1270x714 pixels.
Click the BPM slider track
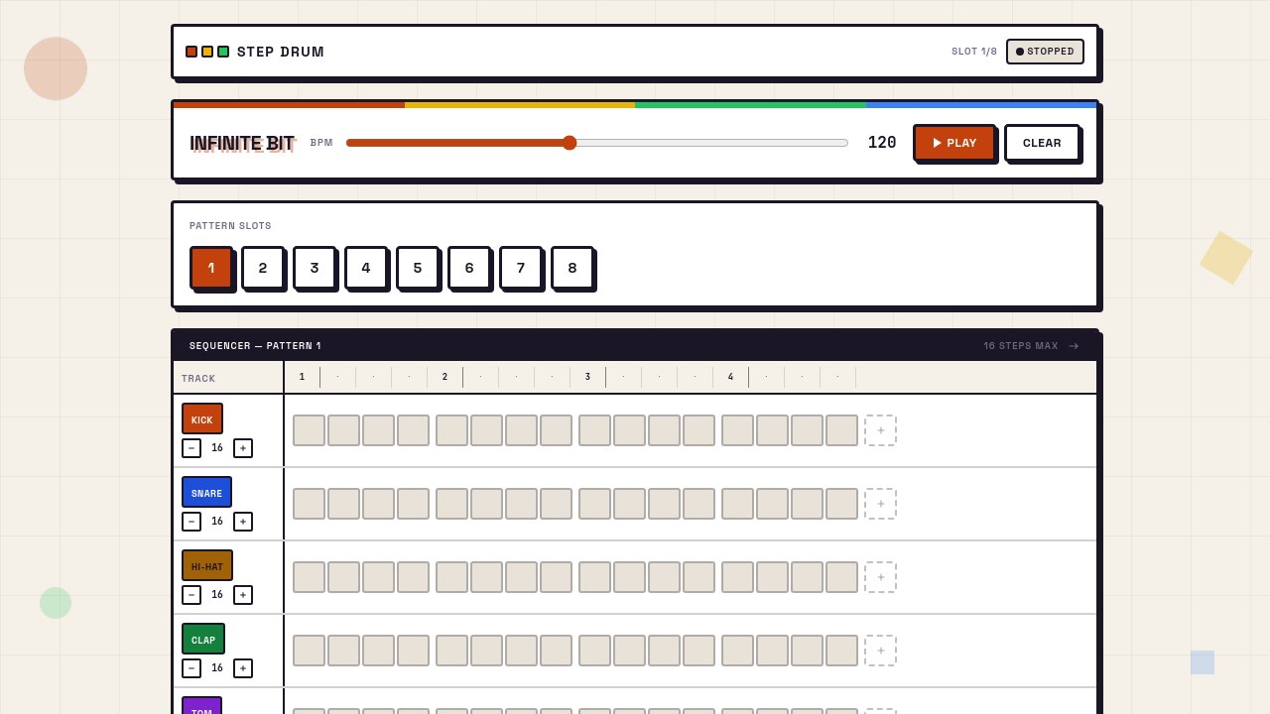[x=597, y=143]
